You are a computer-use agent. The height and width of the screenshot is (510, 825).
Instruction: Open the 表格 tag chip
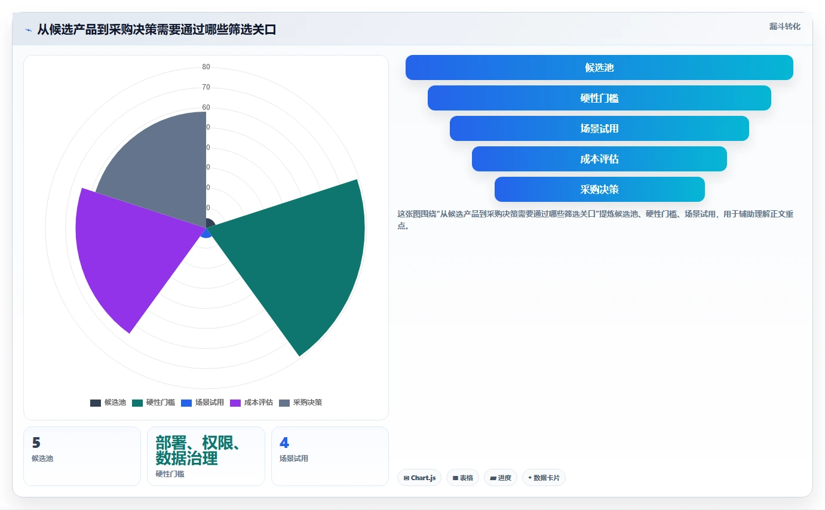point(462,478)
